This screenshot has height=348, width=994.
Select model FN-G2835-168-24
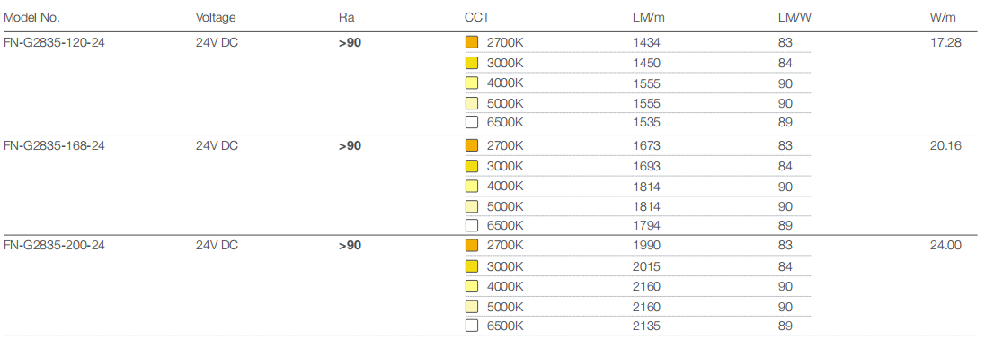coord(54,146)
